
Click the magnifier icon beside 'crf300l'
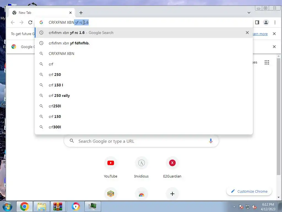pyautogui.click(x=41, y=127)
